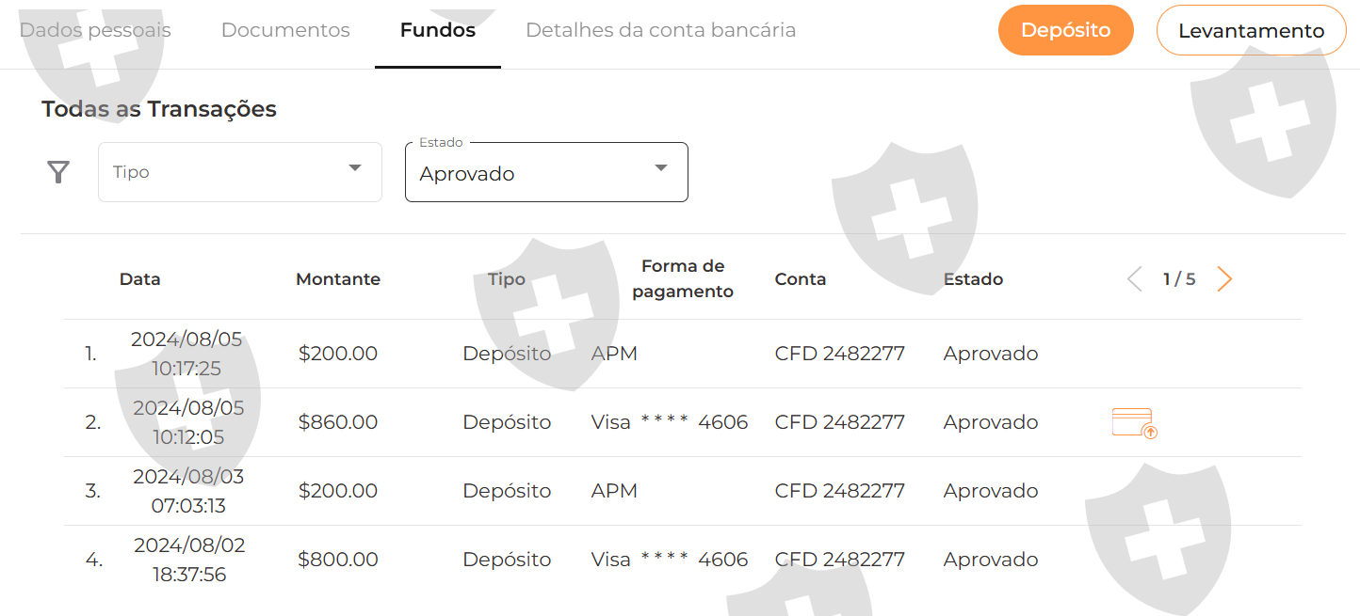Viewport: 1360px width, 616px height.
Task: Click the filter funnel icon
Action: 58,172
